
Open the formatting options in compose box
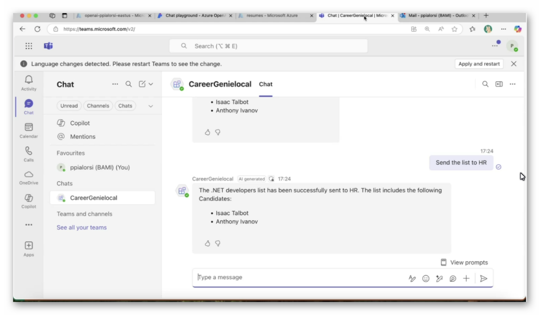412,279
